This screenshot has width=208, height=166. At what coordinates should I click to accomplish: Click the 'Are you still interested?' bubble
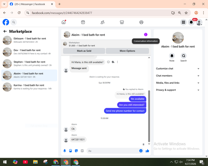(x=131, y=105)
